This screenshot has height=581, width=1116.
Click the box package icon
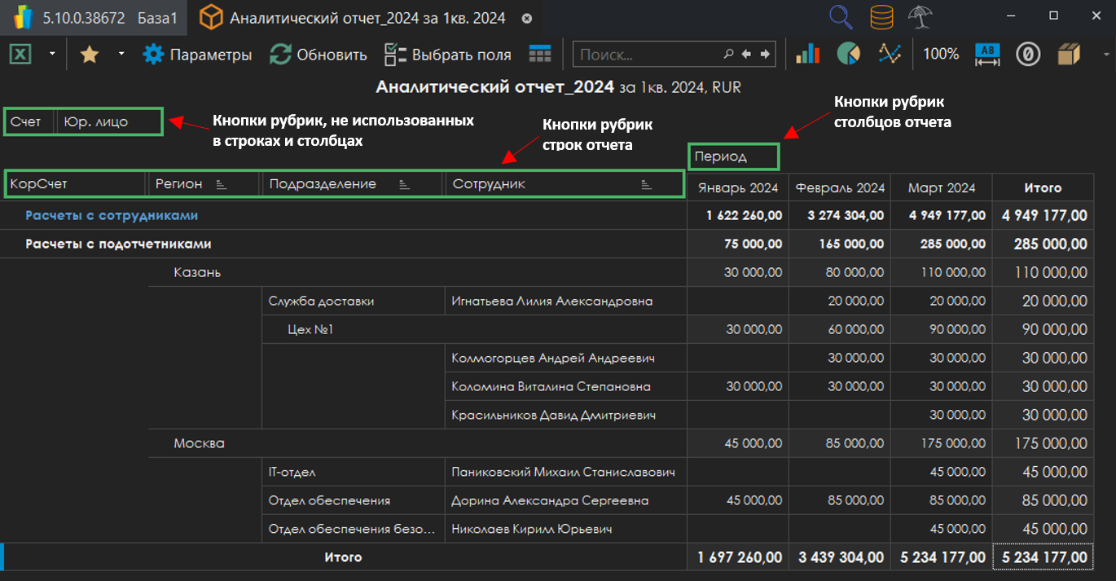[1069, 55]
